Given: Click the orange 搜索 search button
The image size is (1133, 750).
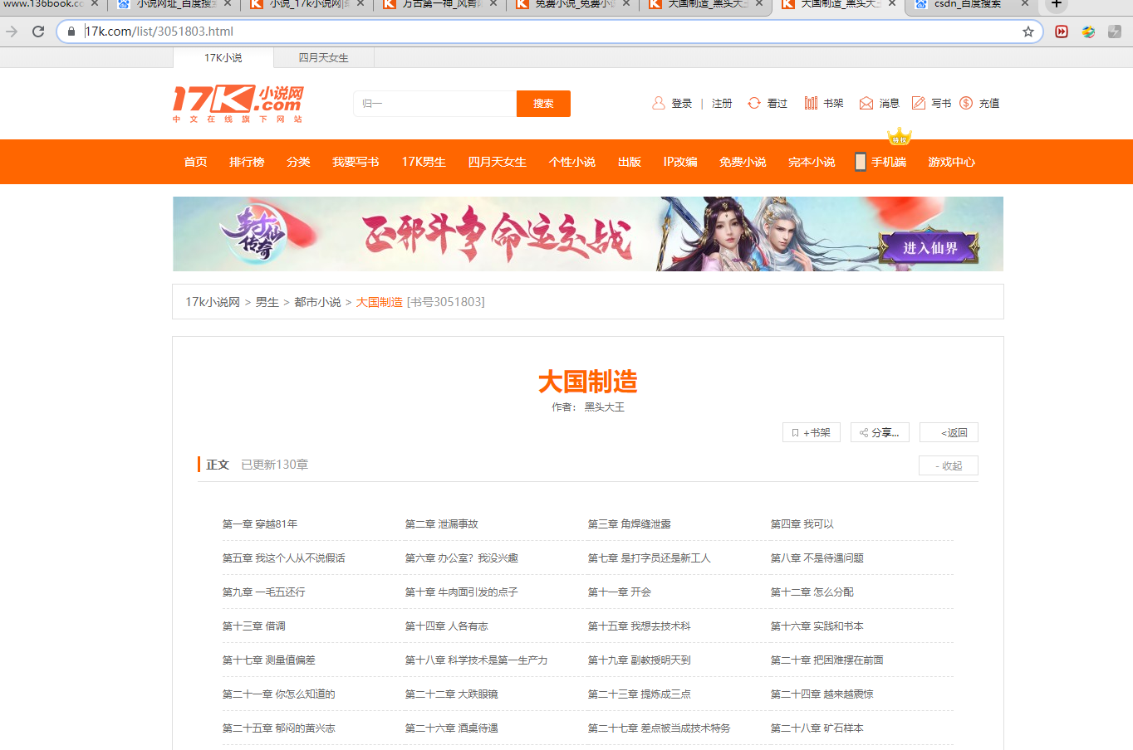Looking at the screenshot, I should (x=543, y=104).
